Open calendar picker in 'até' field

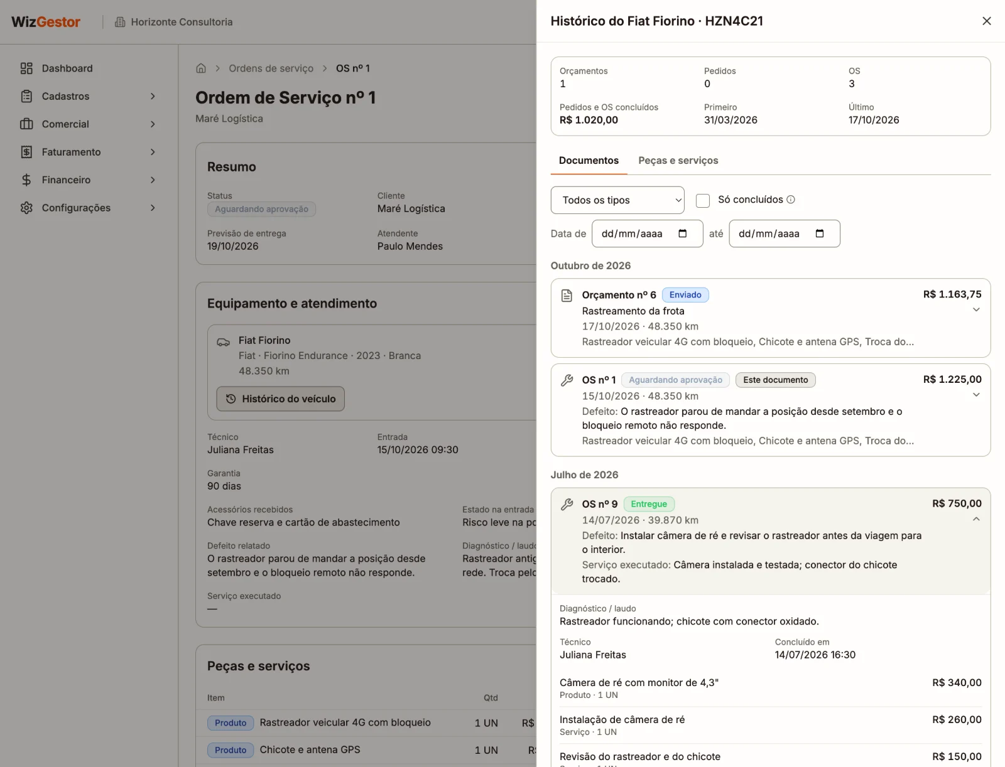(820, 233)
